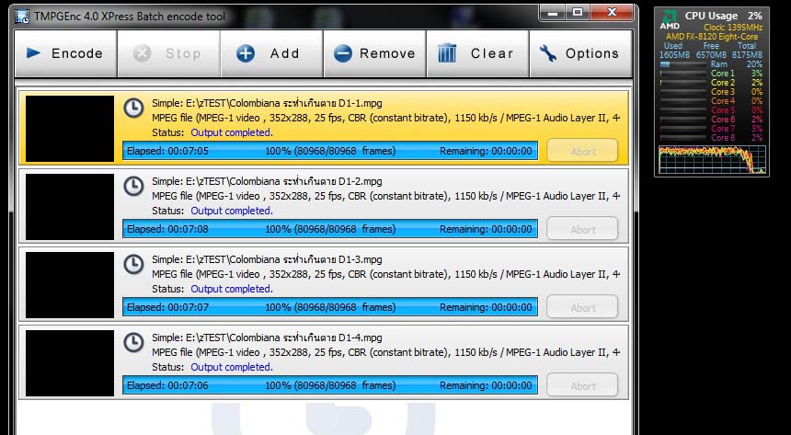Click Abort button for D1-2.mpg job
Viewport: 791px width, 435px height.
coord(582,229)
